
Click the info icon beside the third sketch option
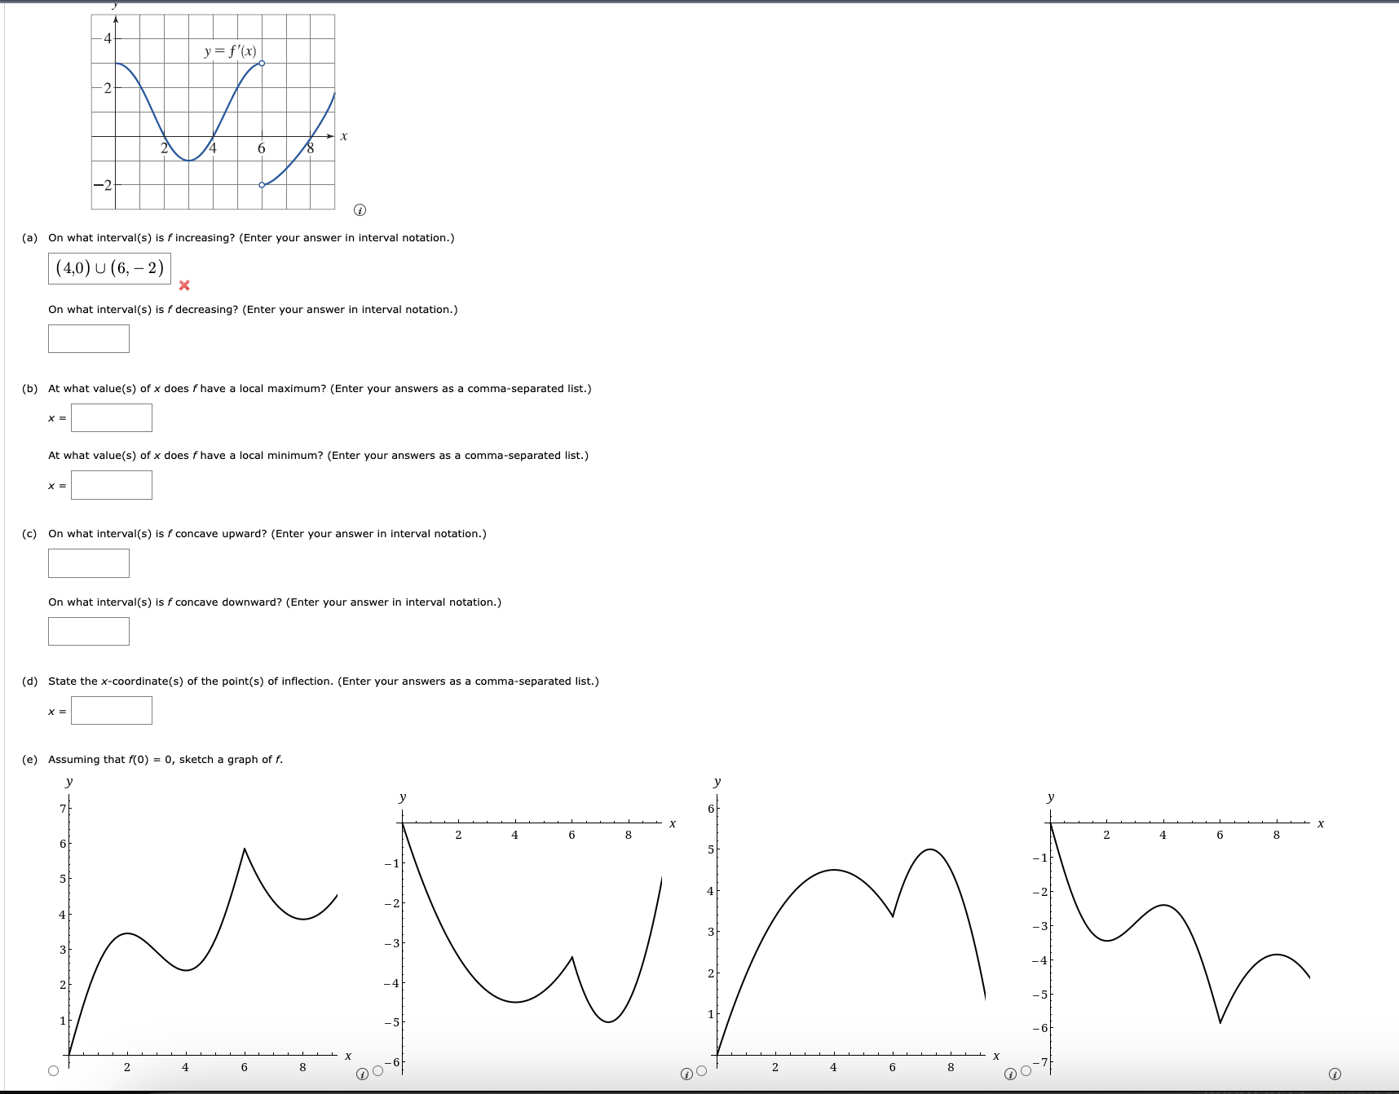(x=1009, y=1074)
